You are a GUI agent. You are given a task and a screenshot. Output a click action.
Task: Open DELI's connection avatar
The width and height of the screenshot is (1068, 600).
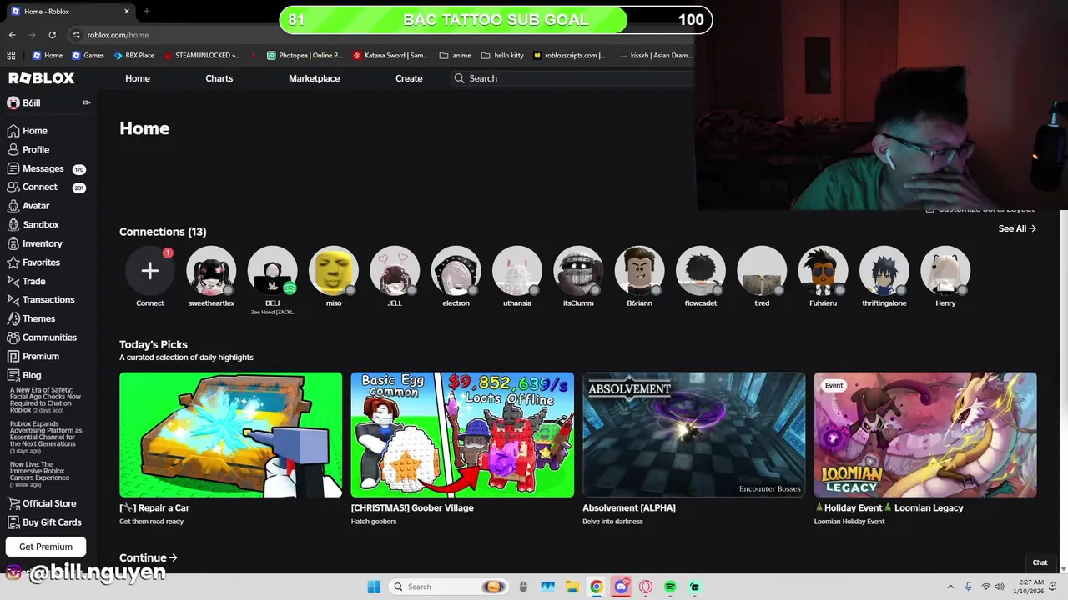click(272, 271)
